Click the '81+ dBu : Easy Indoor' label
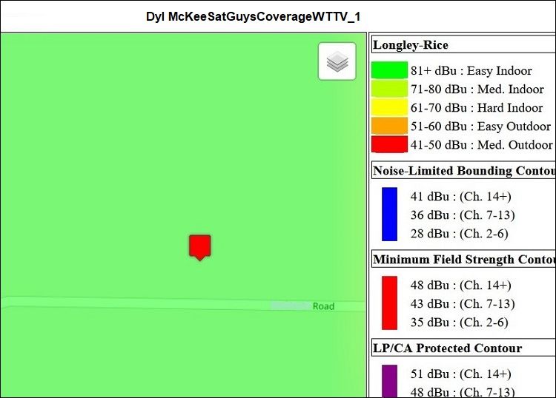Screen dimensions: 556x398 [x=471, y=71]
